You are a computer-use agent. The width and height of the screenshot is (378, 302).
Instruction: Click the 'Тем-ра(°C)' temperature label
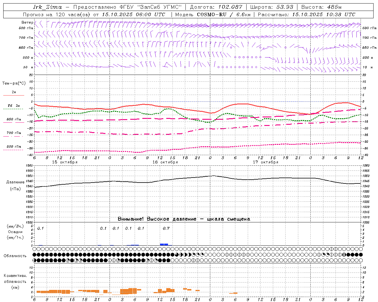(x=14, y=83)
